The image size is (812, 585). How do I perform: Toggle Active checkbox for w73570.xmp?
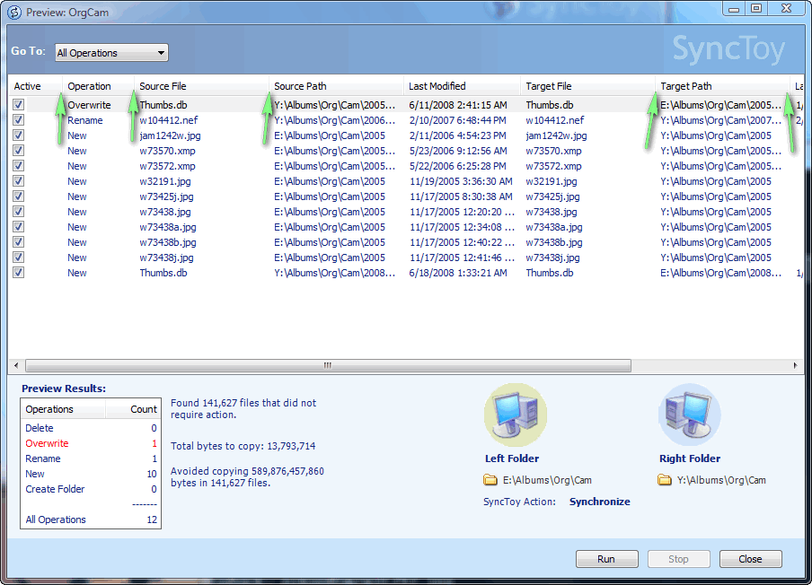pos(19,151)
